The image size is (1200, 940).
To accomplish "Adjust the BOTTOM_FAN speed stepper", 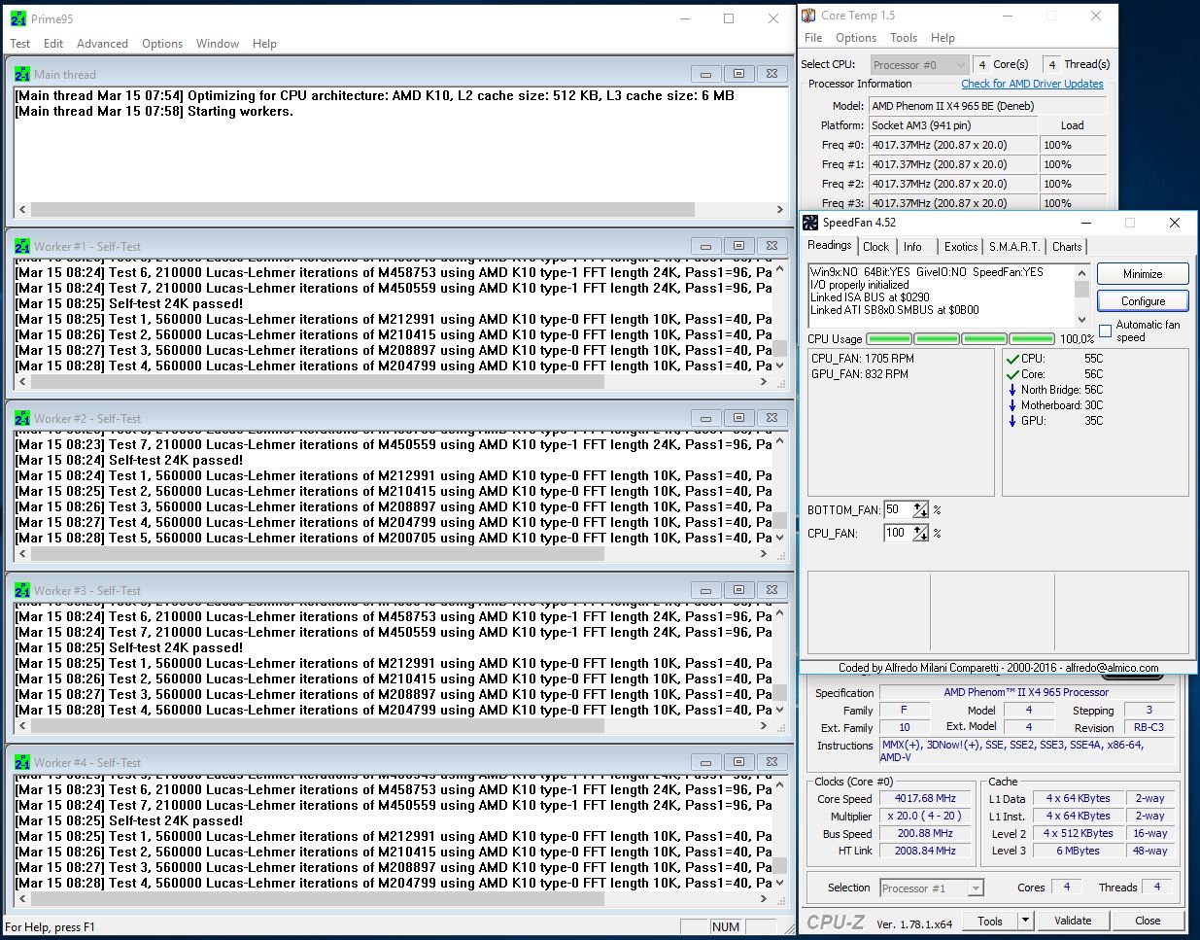I will pos(920,510).
